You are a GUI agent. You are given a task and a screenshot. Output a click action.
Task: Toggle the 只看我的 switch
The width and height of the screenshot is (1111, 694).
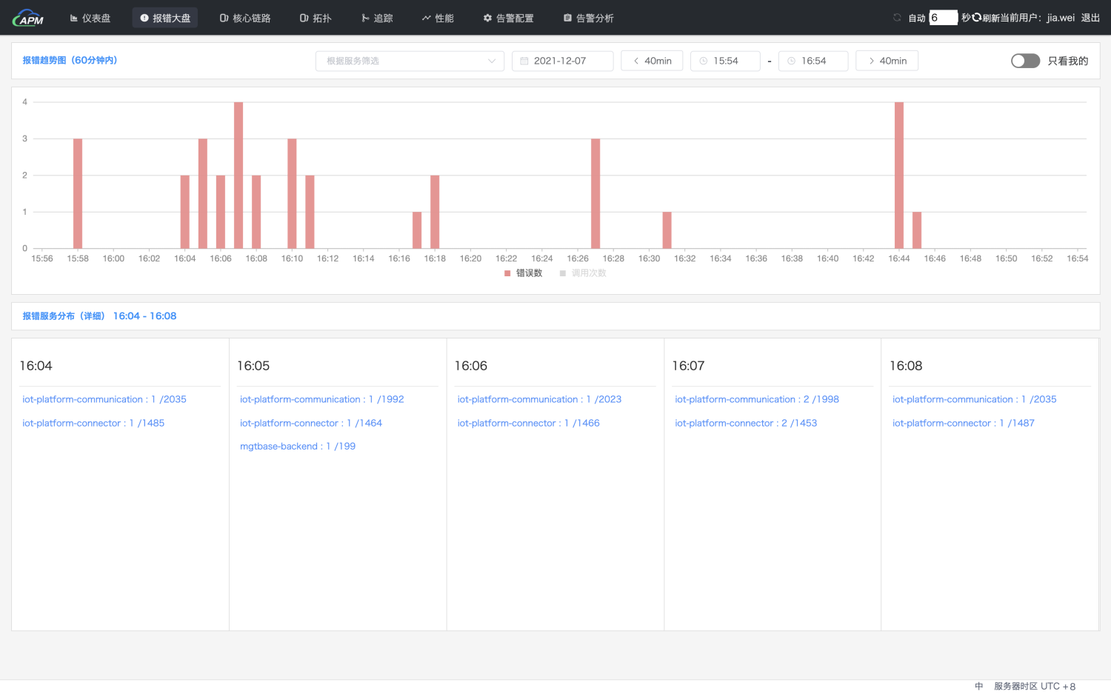pyautogui.click(x=1025, y=61)
